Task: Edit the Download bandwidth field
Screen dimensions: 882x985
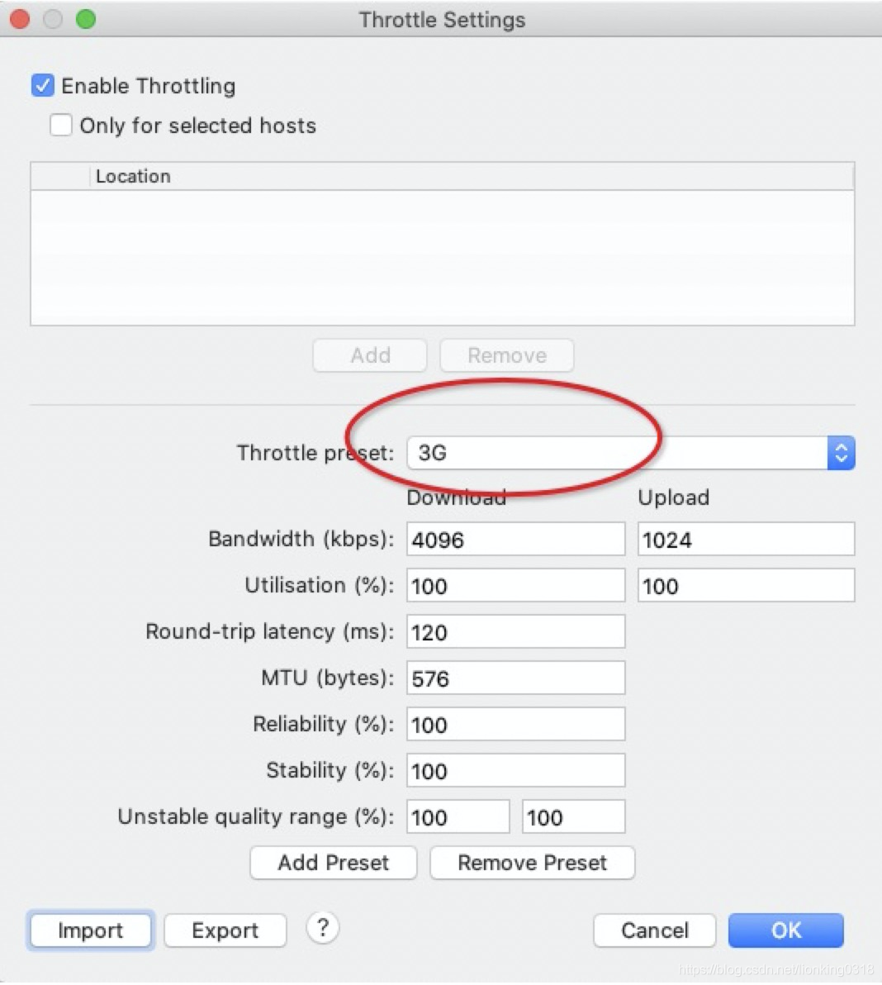Action: tap(515, 540)
